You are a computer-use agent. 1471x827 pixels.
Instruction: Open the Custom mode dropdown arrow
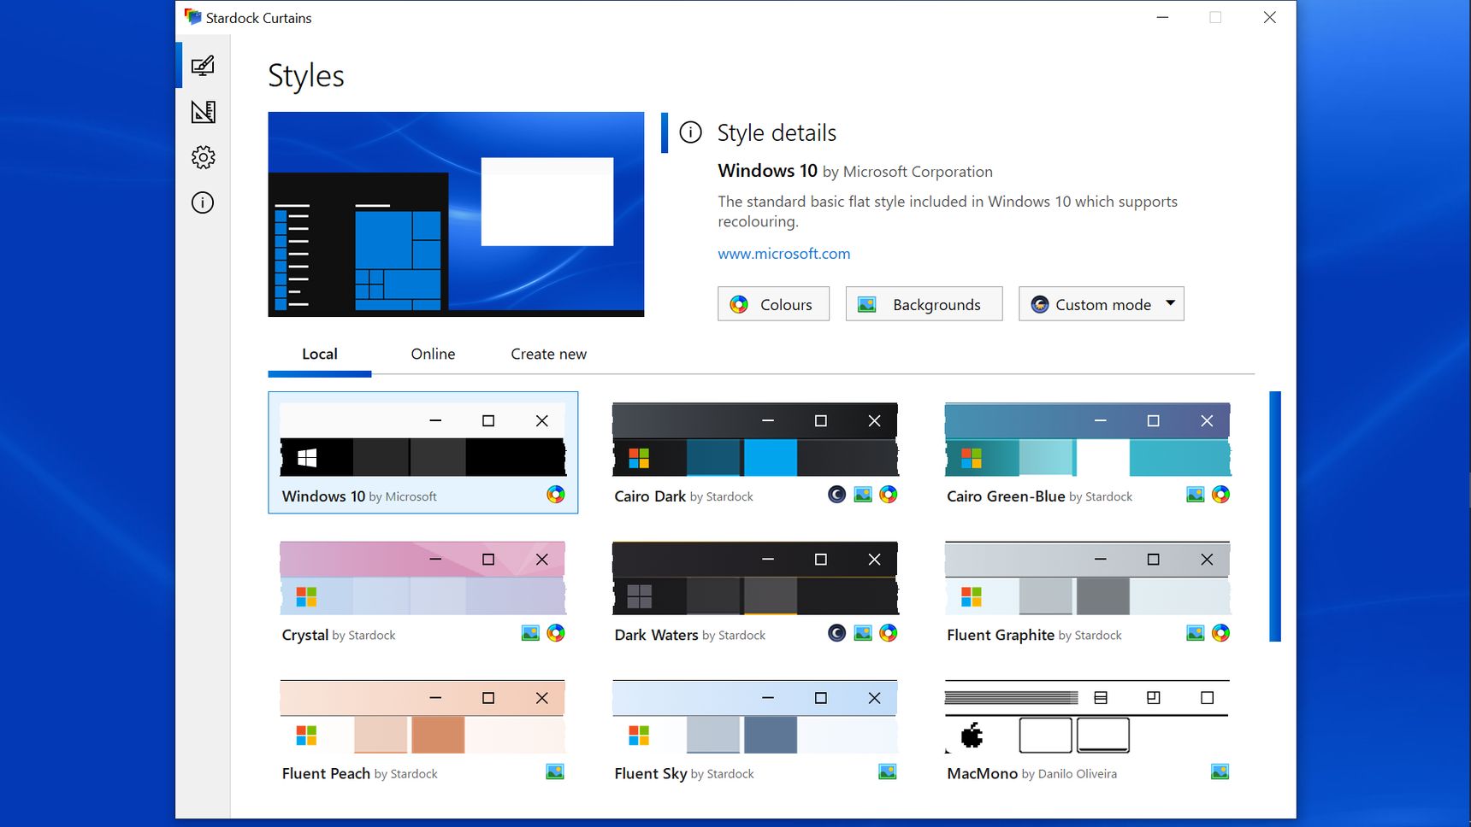tap(1171, 303)
